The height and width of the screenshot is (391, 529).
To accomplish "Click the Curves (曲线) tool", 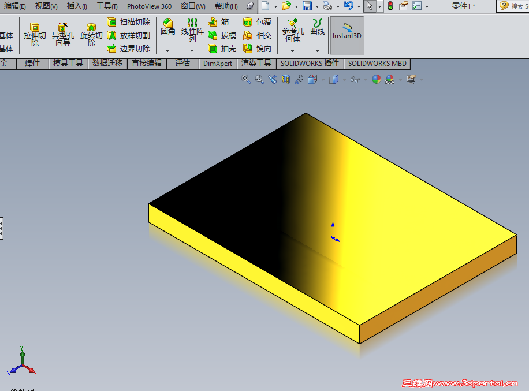I will [x=318, y=27].
